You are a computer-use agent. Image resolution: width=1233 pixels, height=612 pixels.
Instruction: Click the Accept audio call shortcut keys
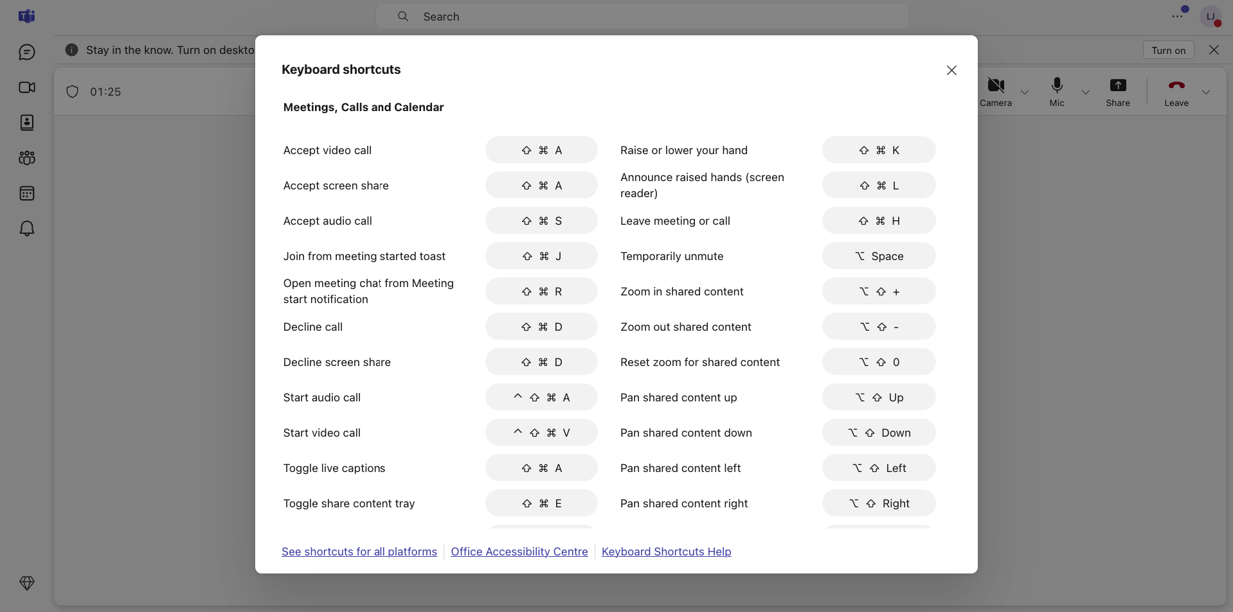point(541,221)
